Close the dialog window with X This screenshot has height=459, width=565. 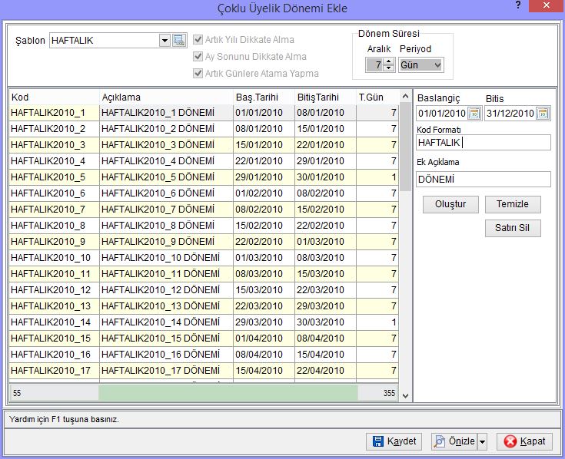click(547, 5)
